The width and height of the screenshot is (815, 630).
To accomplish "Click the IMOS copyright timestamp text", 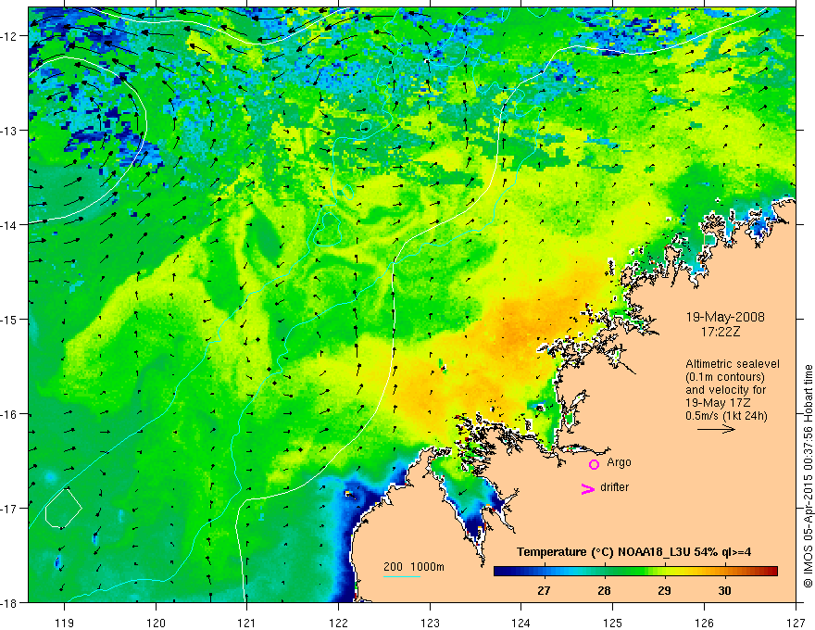I will coord(808,476).
